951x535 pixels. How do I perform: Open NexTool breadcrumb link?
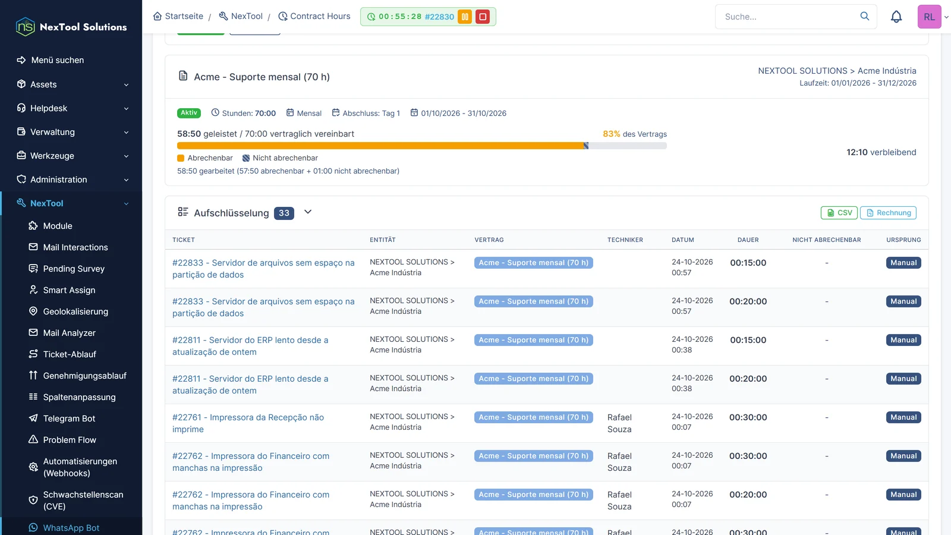pyautogui.click(x=241, y=16)
